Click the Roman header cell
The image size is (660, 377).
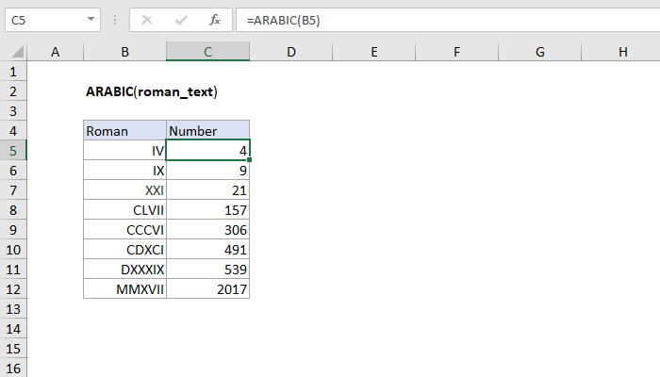pos(125,131)
